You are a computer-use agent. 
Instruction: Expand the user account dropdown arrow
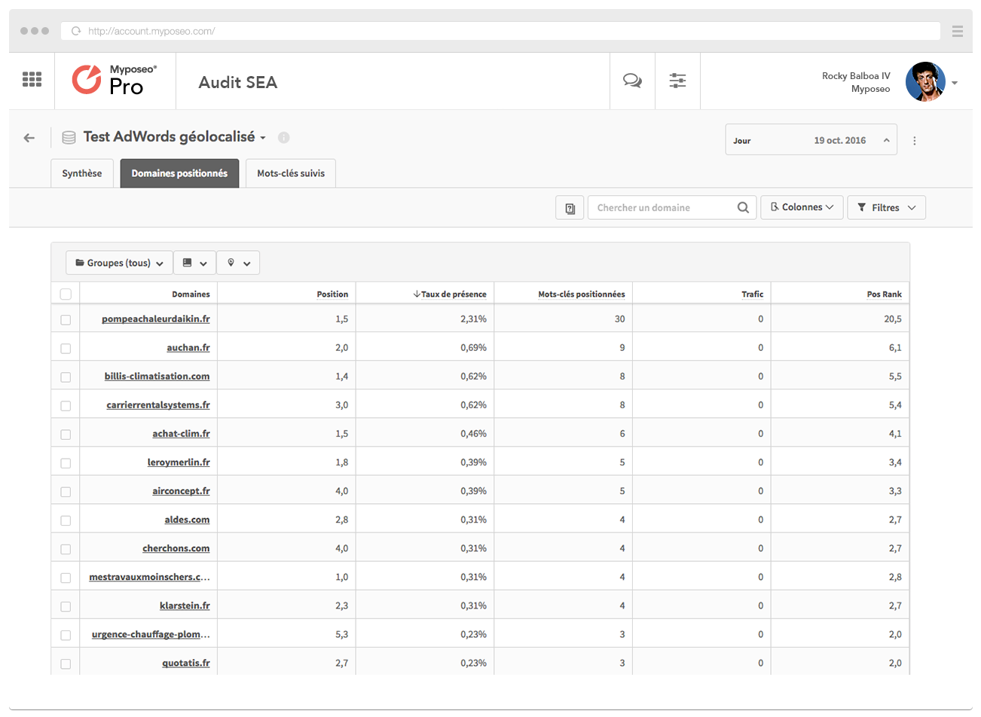955,83
